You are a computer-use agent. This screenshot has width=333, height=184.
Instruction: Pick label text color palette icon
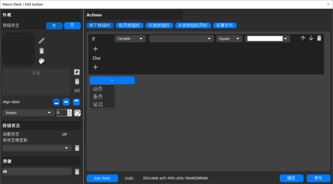pos(77,113)
